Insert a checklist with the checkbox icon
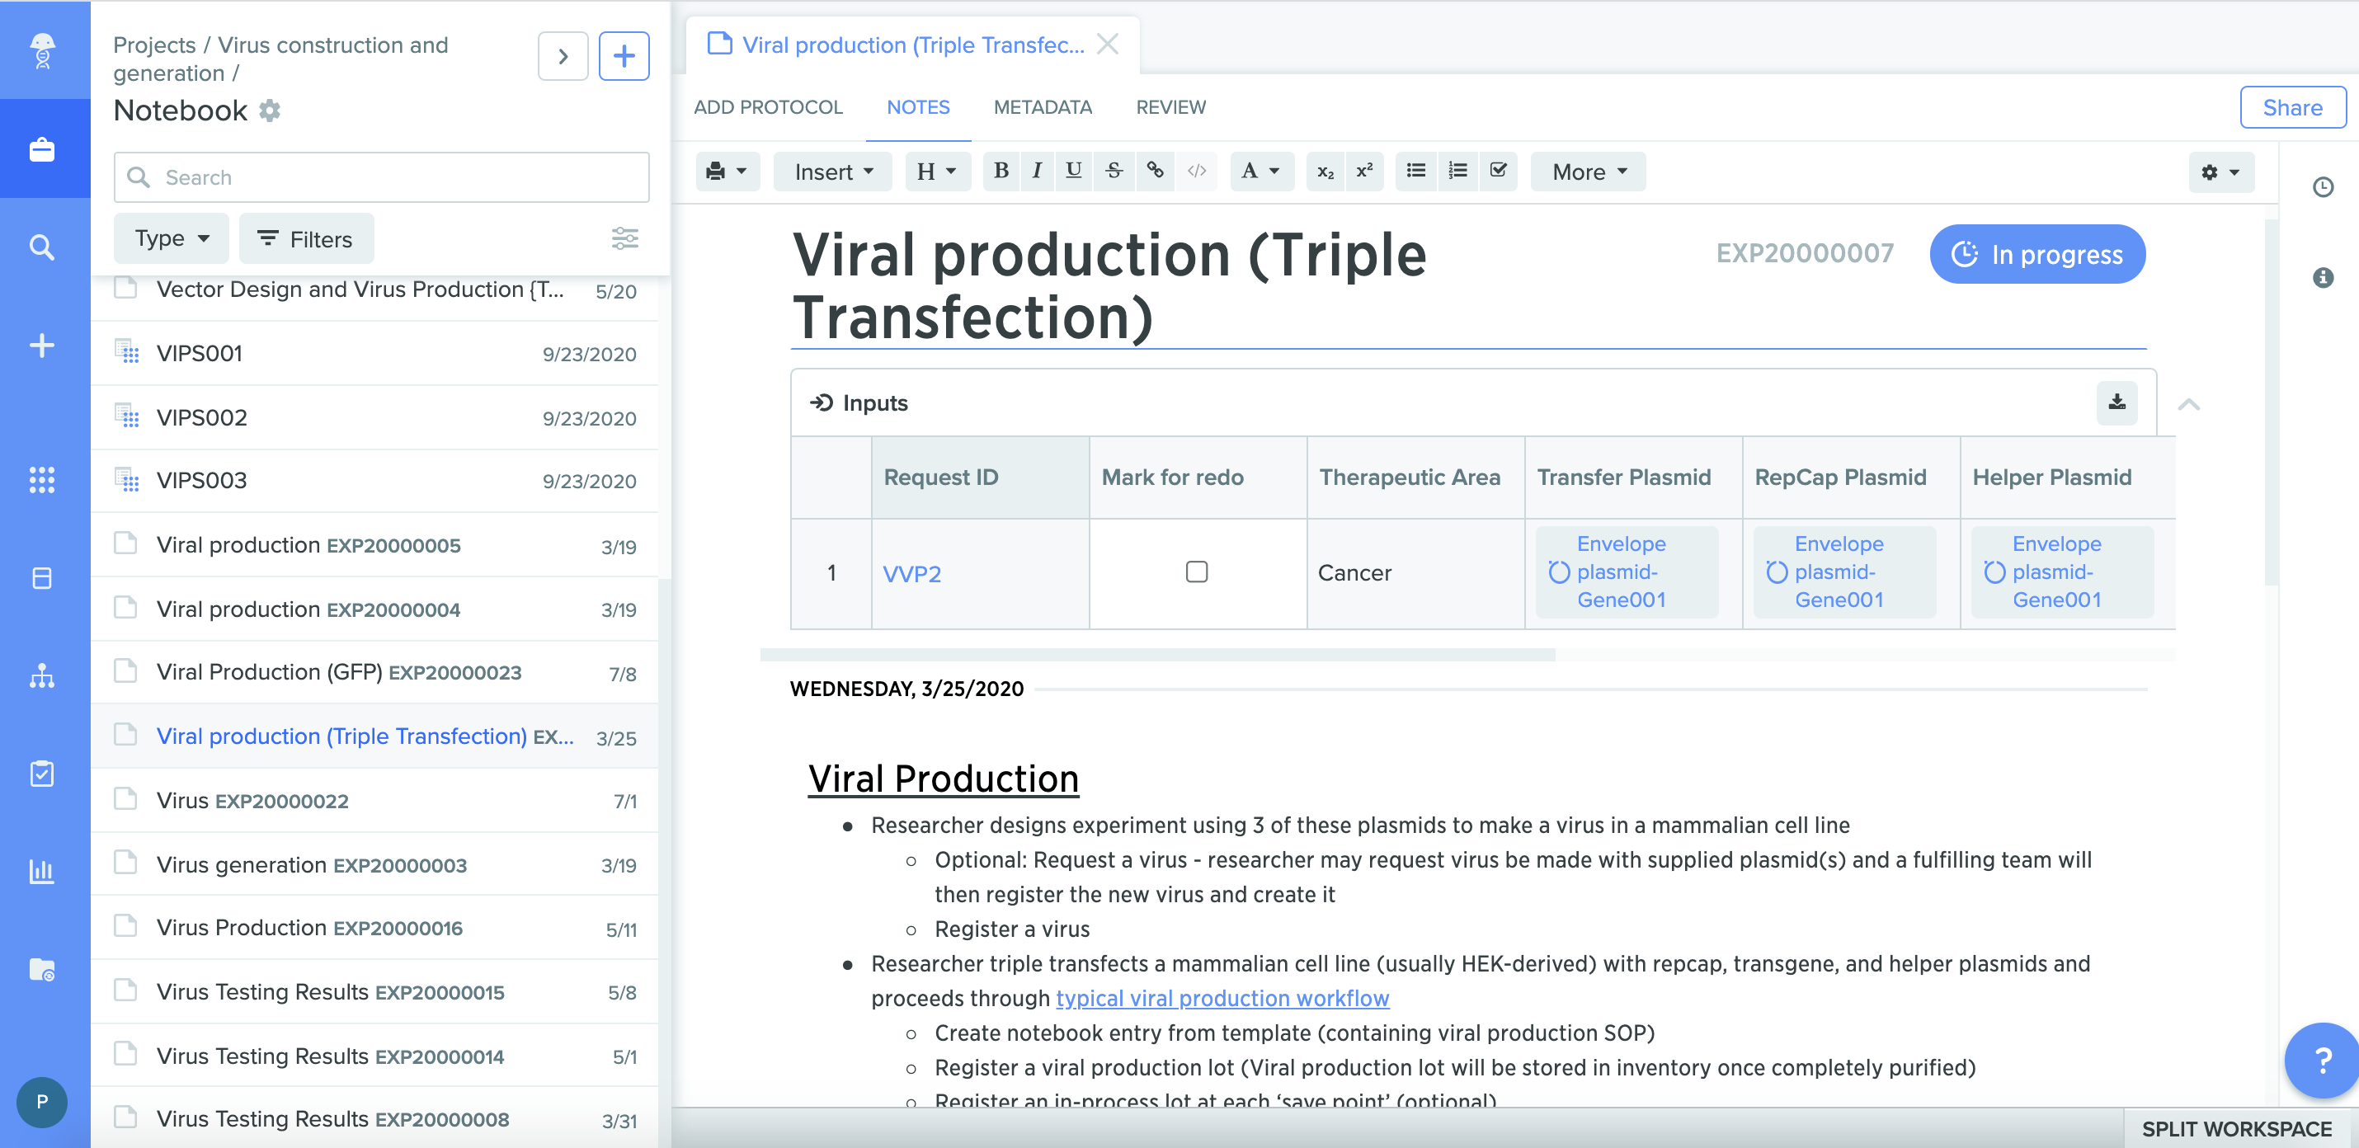 (1498, 172)
